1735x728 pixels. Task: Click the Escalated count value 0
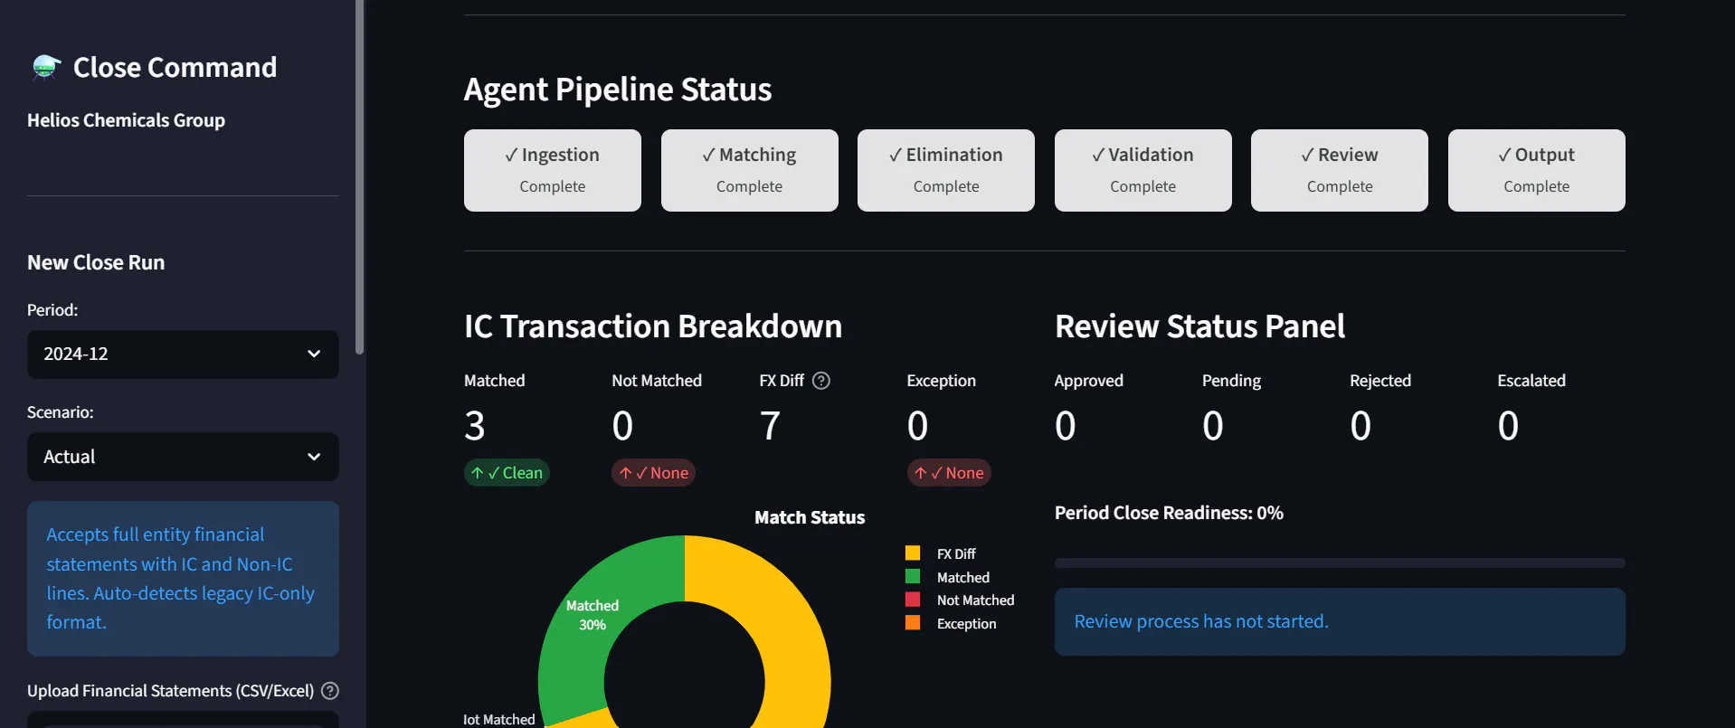coord(1508,426)
